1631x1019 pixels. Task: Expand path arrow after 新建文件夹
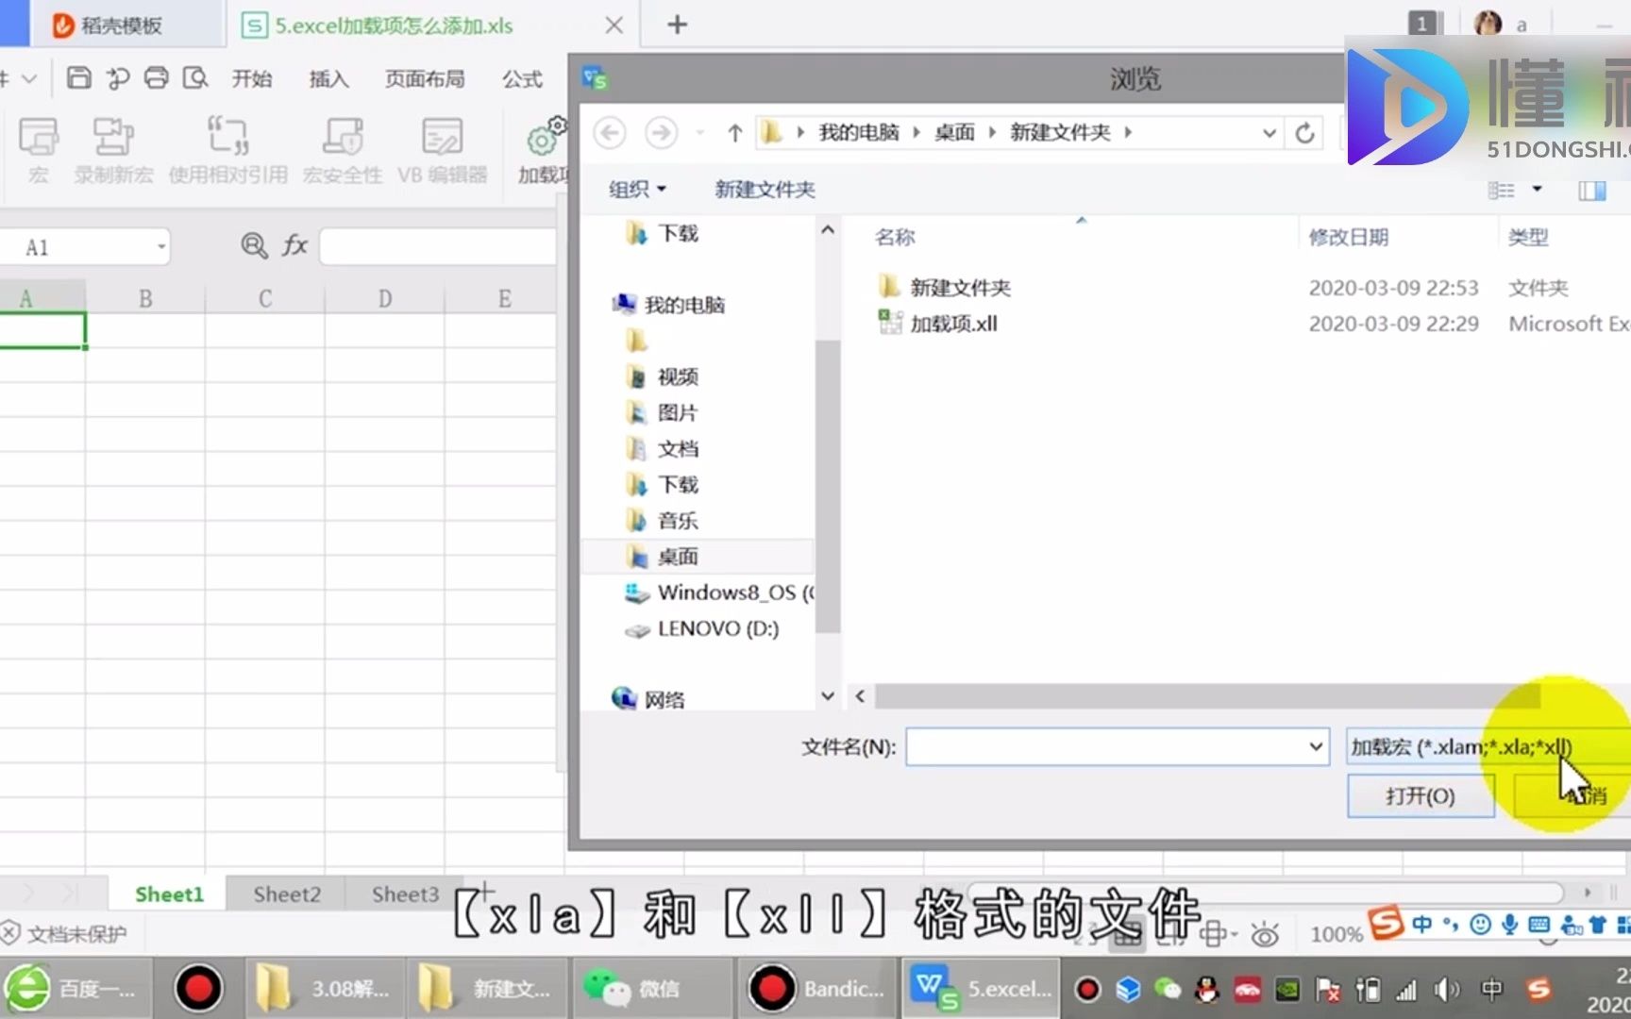click(x=1128, y=133)
